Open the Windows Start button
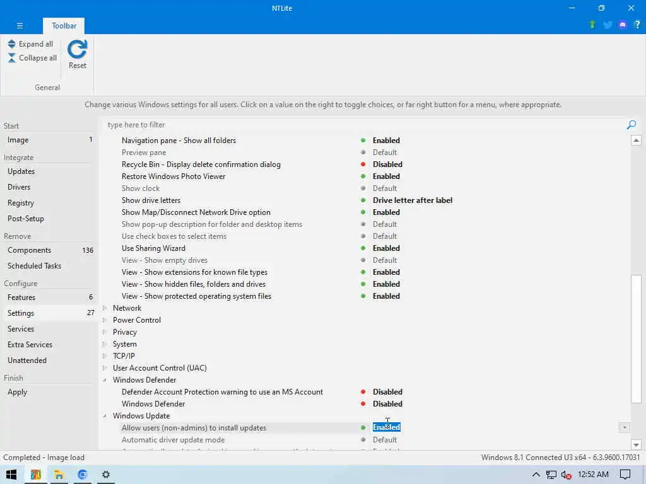The image size is (646, 484). (11, 475)
